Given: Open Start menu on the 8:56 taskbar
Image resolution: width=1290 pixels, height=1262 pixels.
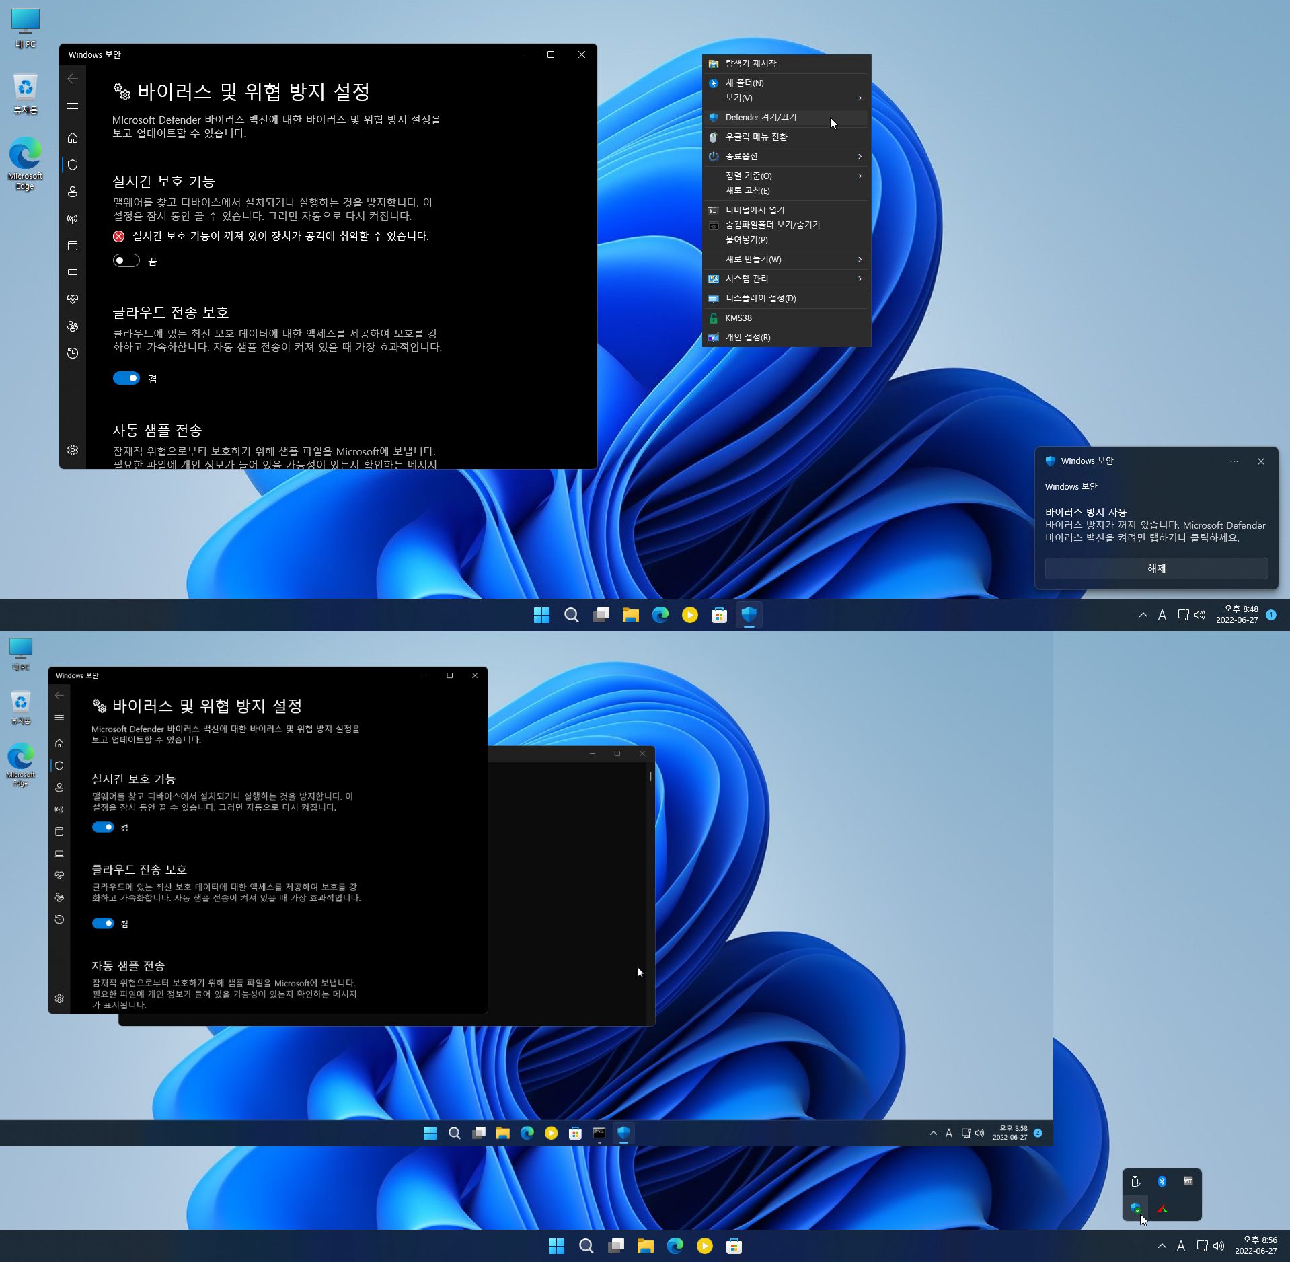Looking at the screenshot, I should pyautogui.click(x=556, y=1246).
